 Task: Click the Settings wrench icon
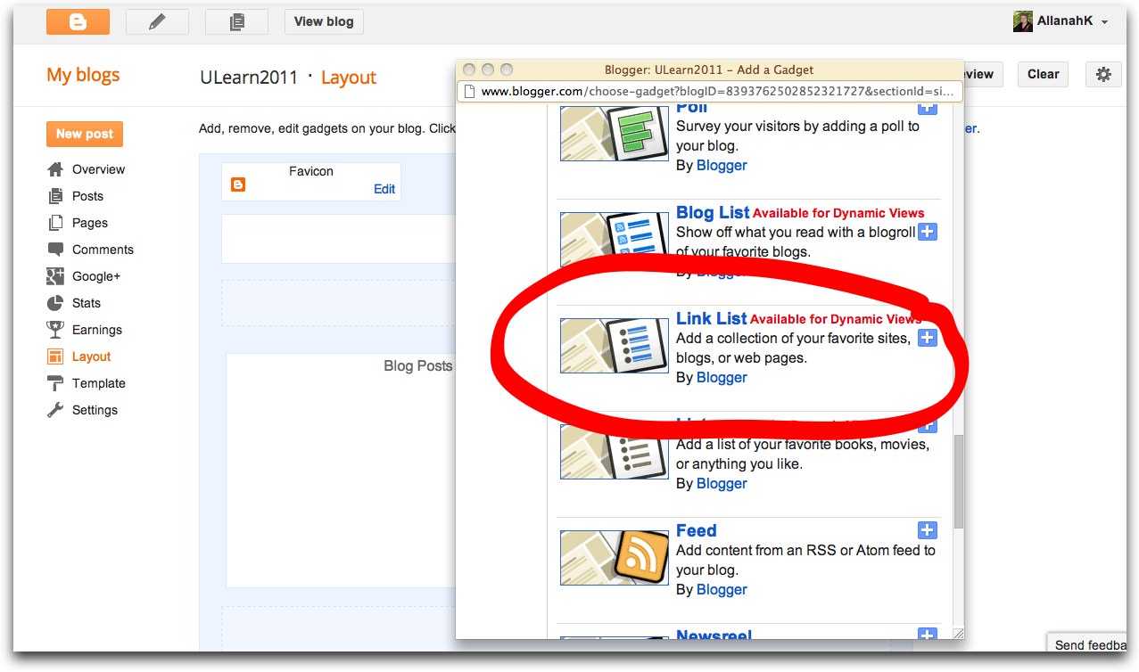click(x=55, y=410)
